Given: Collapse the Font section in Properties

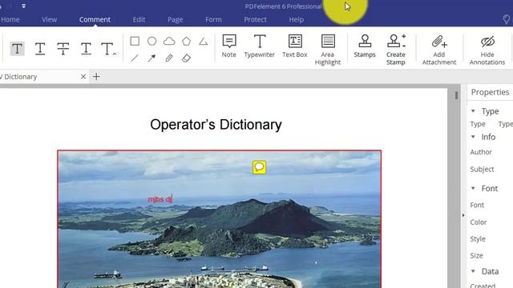Looking at the screenshot, I should (473, 188).
